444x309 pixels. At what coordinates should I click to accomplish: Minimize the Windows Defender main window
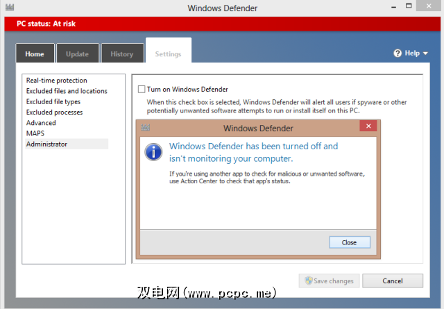click(393, 6)
